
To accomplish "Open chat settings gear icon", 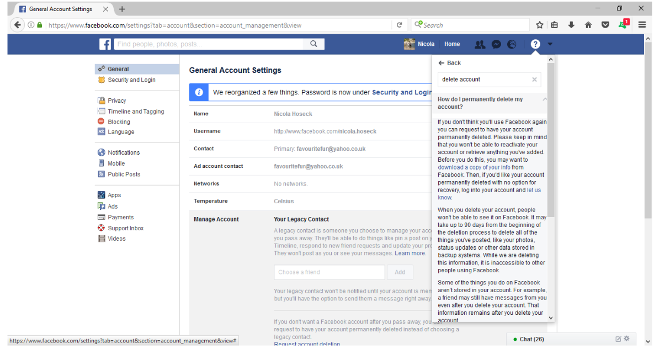I will coord(626,339).
